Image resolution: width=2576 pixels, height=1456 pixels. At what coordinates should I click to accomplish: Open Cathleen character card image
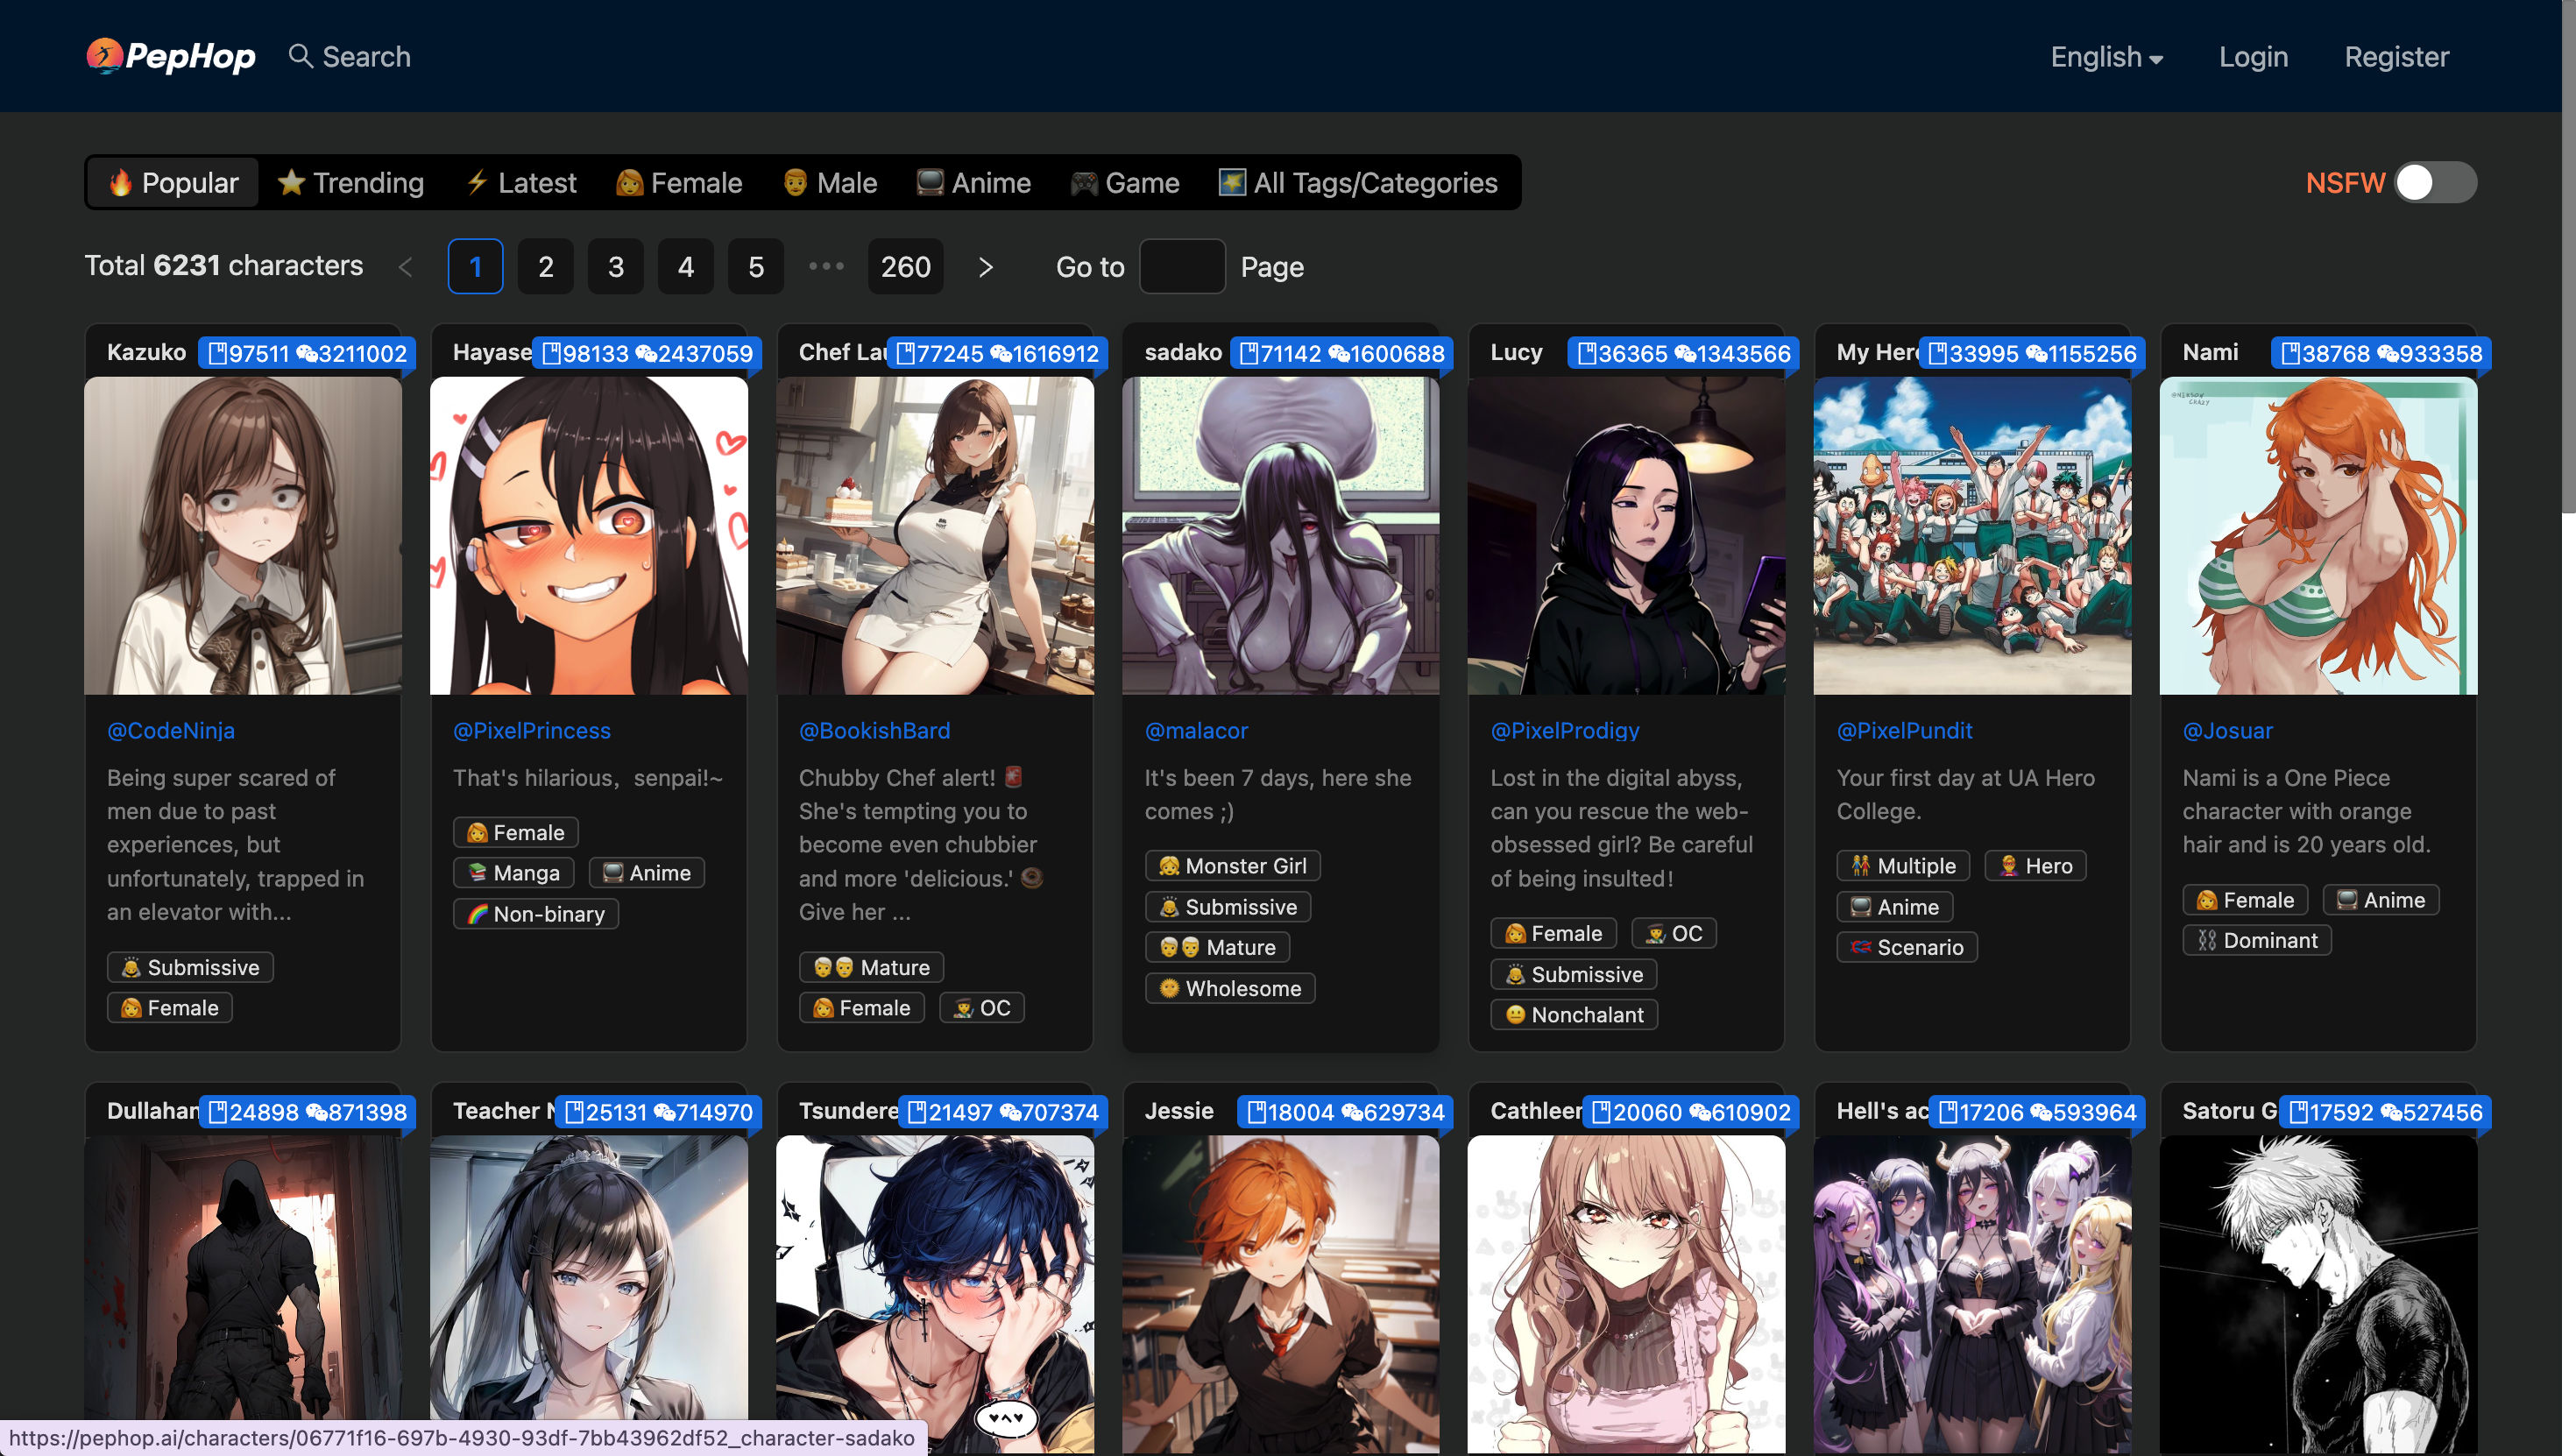point(1627,1294)
